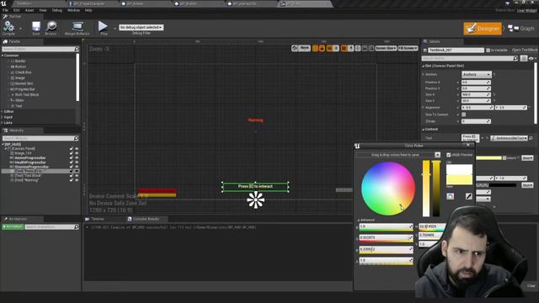Click the Compile toolbar icon
539x303 pixels.
point(8,27)
